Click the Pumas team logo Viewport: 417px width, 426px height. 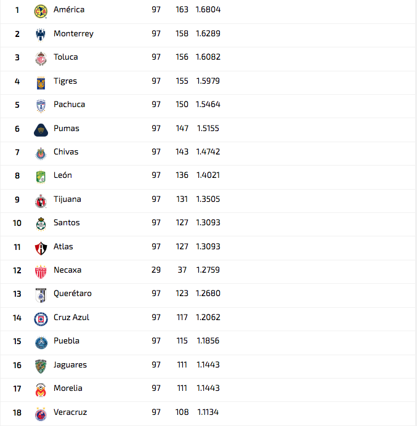[41, 130]
